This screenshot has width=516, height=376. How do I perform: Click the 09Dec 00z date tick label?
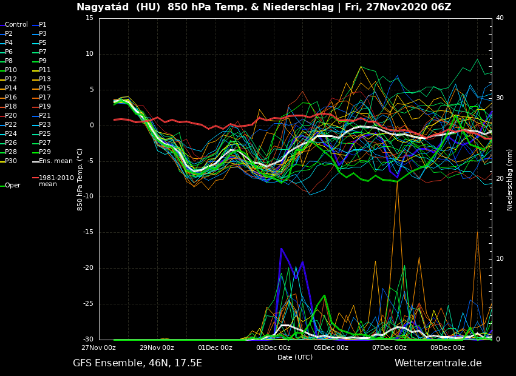[x=447, y=348]
